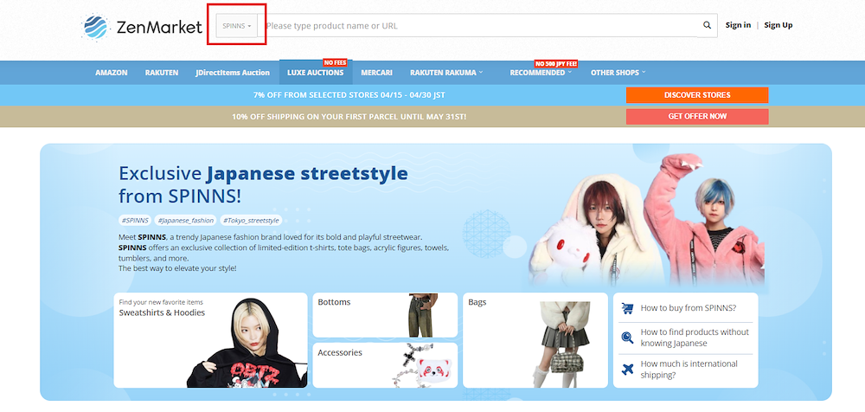Open the Rakuten tab
This screenshot has width=865, height=412.
click(162, 73)
